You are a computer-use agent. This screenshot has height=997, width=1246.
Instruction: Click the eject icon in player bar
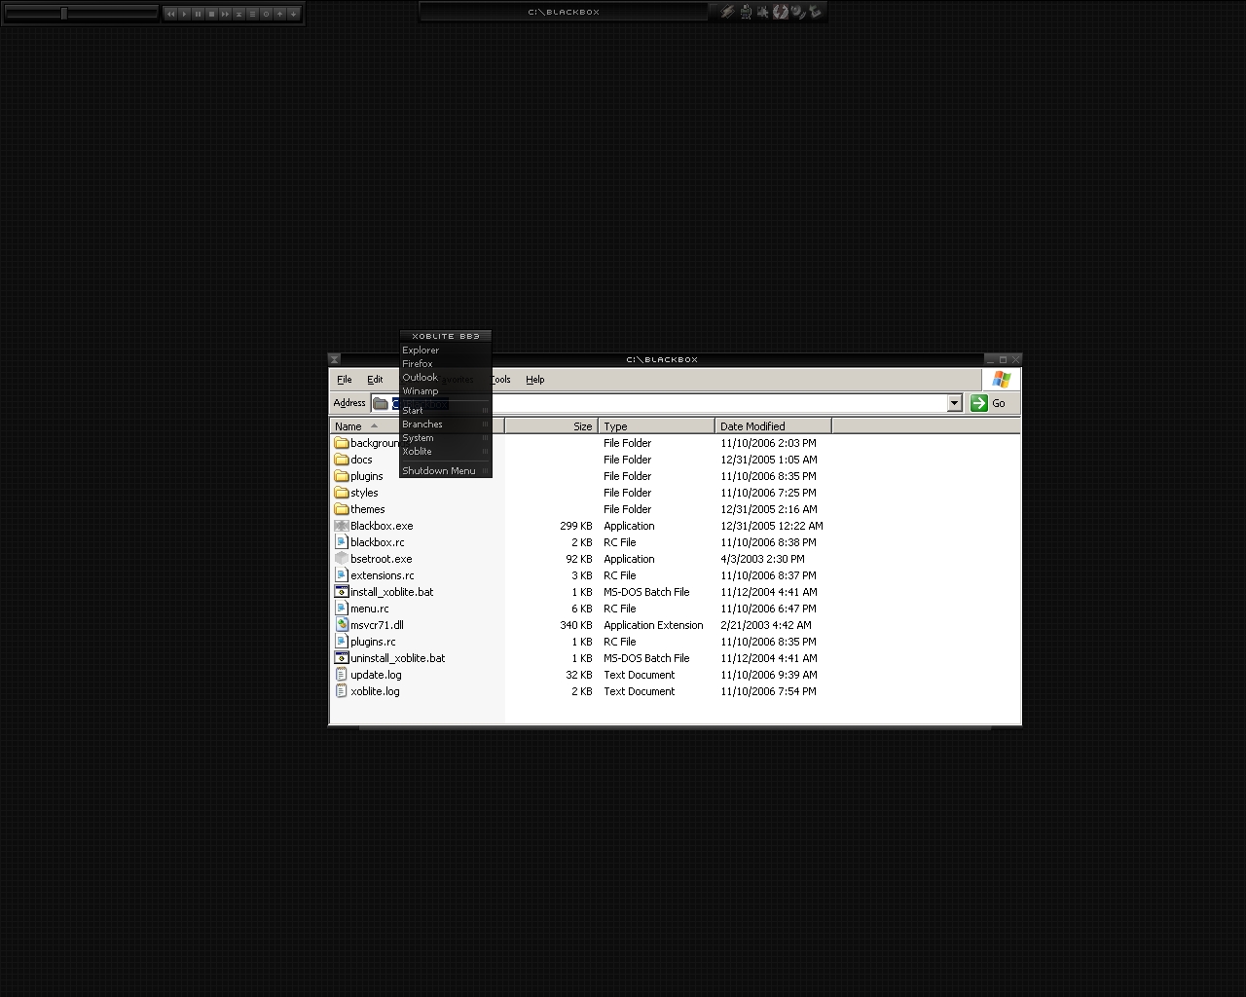point(238,14)
